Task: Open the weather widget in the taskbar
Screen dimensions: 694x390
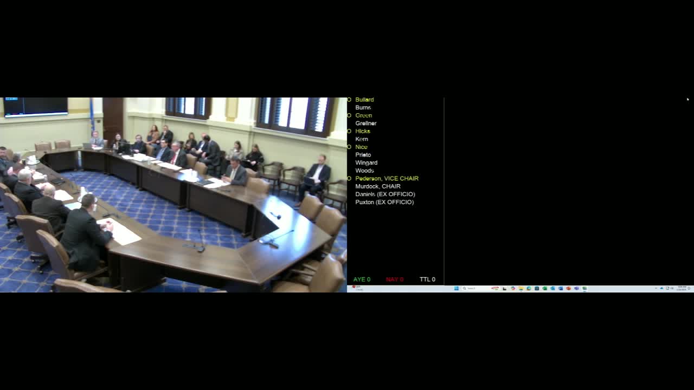Action: click(358, 288)
